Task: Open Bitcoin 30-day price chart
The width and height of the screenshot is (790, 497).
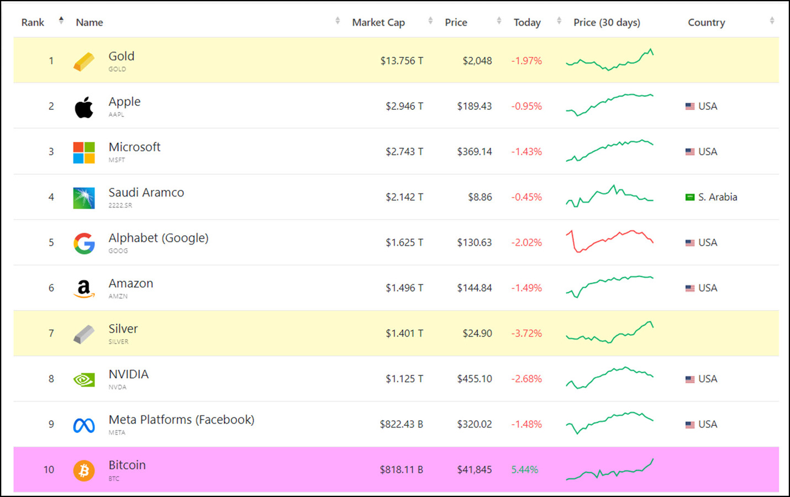Action: 609,470
